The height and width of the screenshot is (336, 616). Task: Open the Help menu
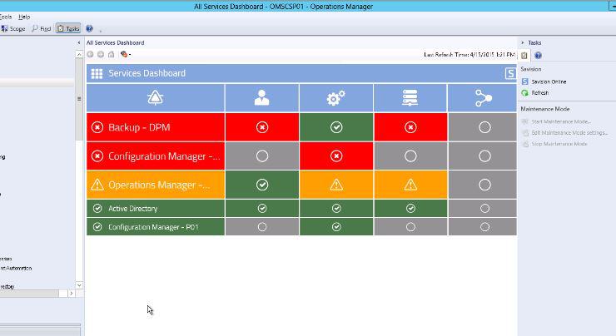click(24, 17)
